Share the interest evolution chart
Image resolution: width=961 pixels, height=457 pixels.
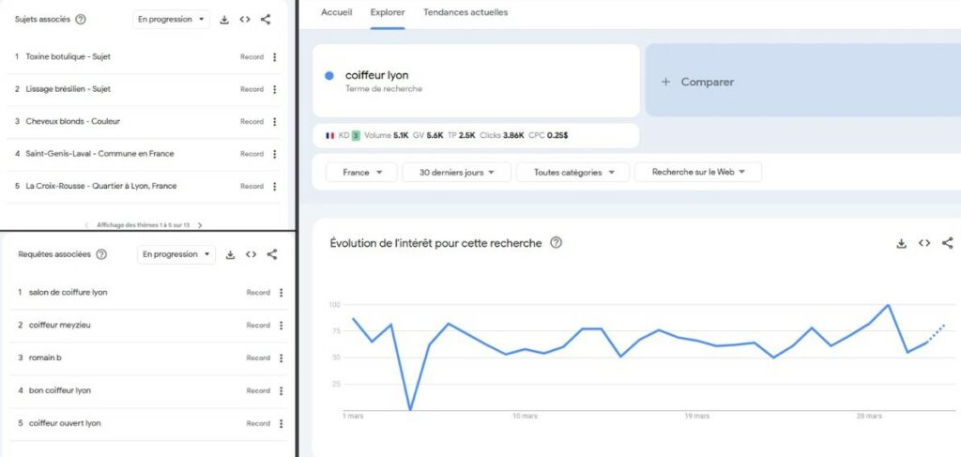[x=948, y=243]
